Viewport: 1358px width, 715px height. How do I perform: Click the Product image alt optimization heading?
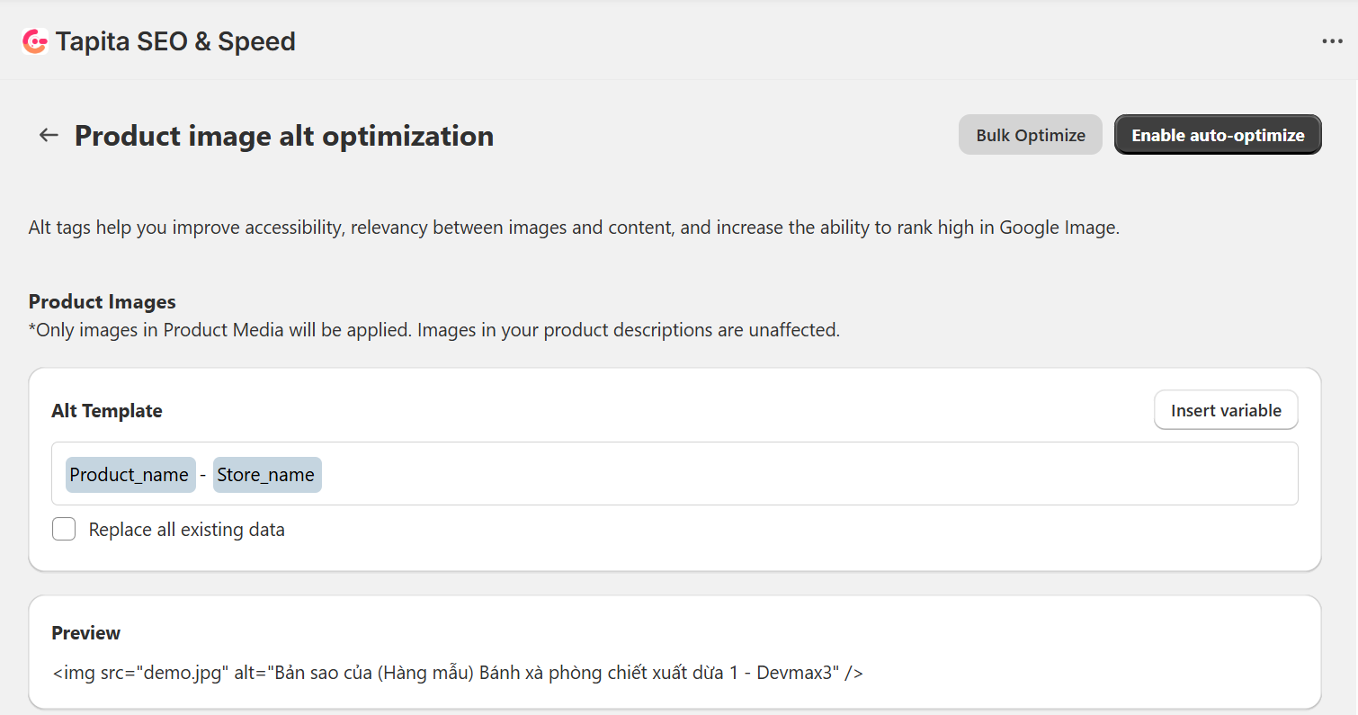coord(284,136)
